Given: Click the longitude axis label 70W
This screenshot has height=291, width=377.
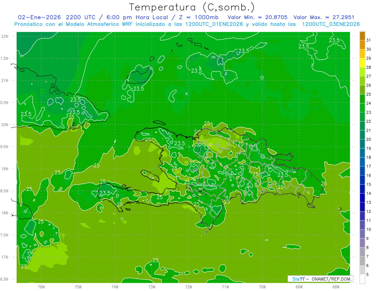Looking at the screenshot, I should pyautogui.click(x=262, y=287).
